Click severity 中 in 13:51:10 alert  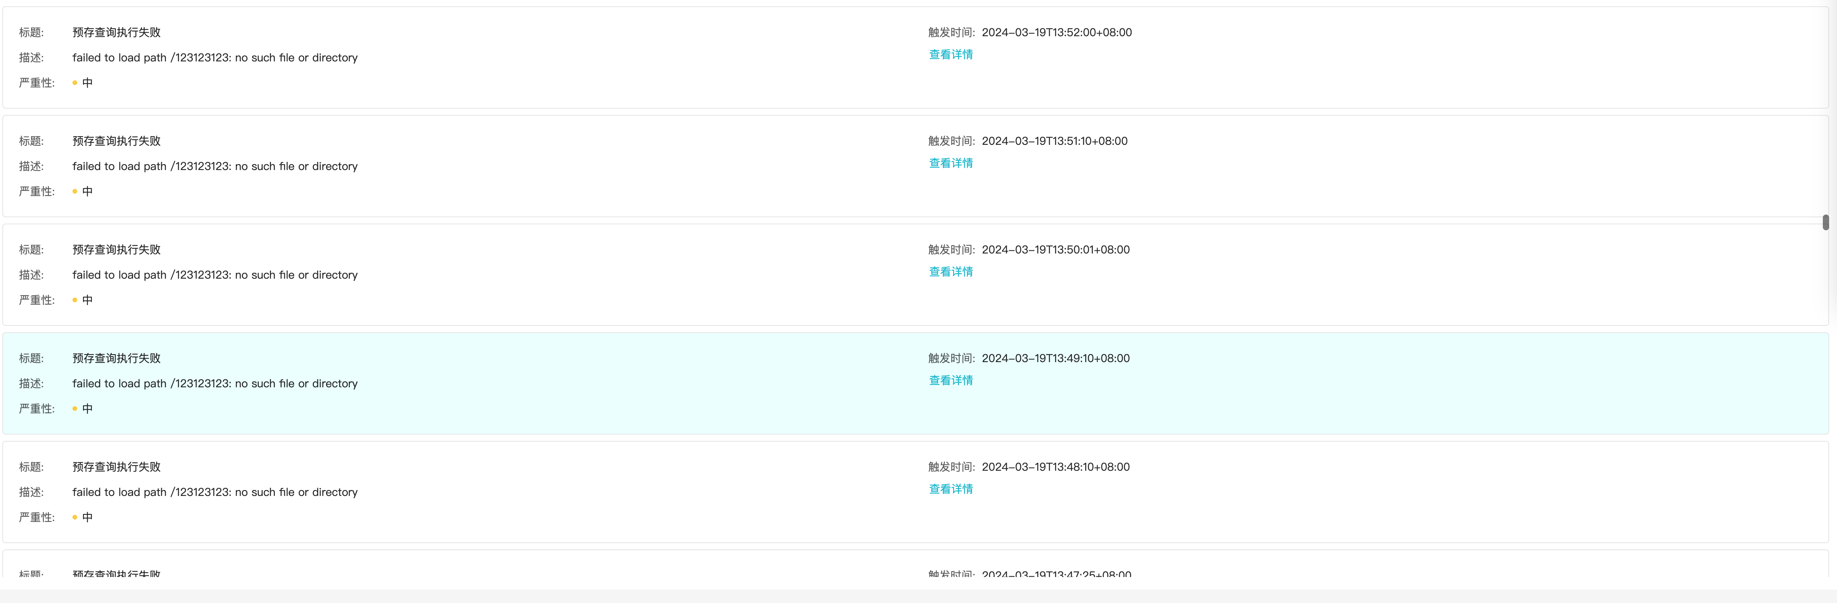tap(88, 192)
